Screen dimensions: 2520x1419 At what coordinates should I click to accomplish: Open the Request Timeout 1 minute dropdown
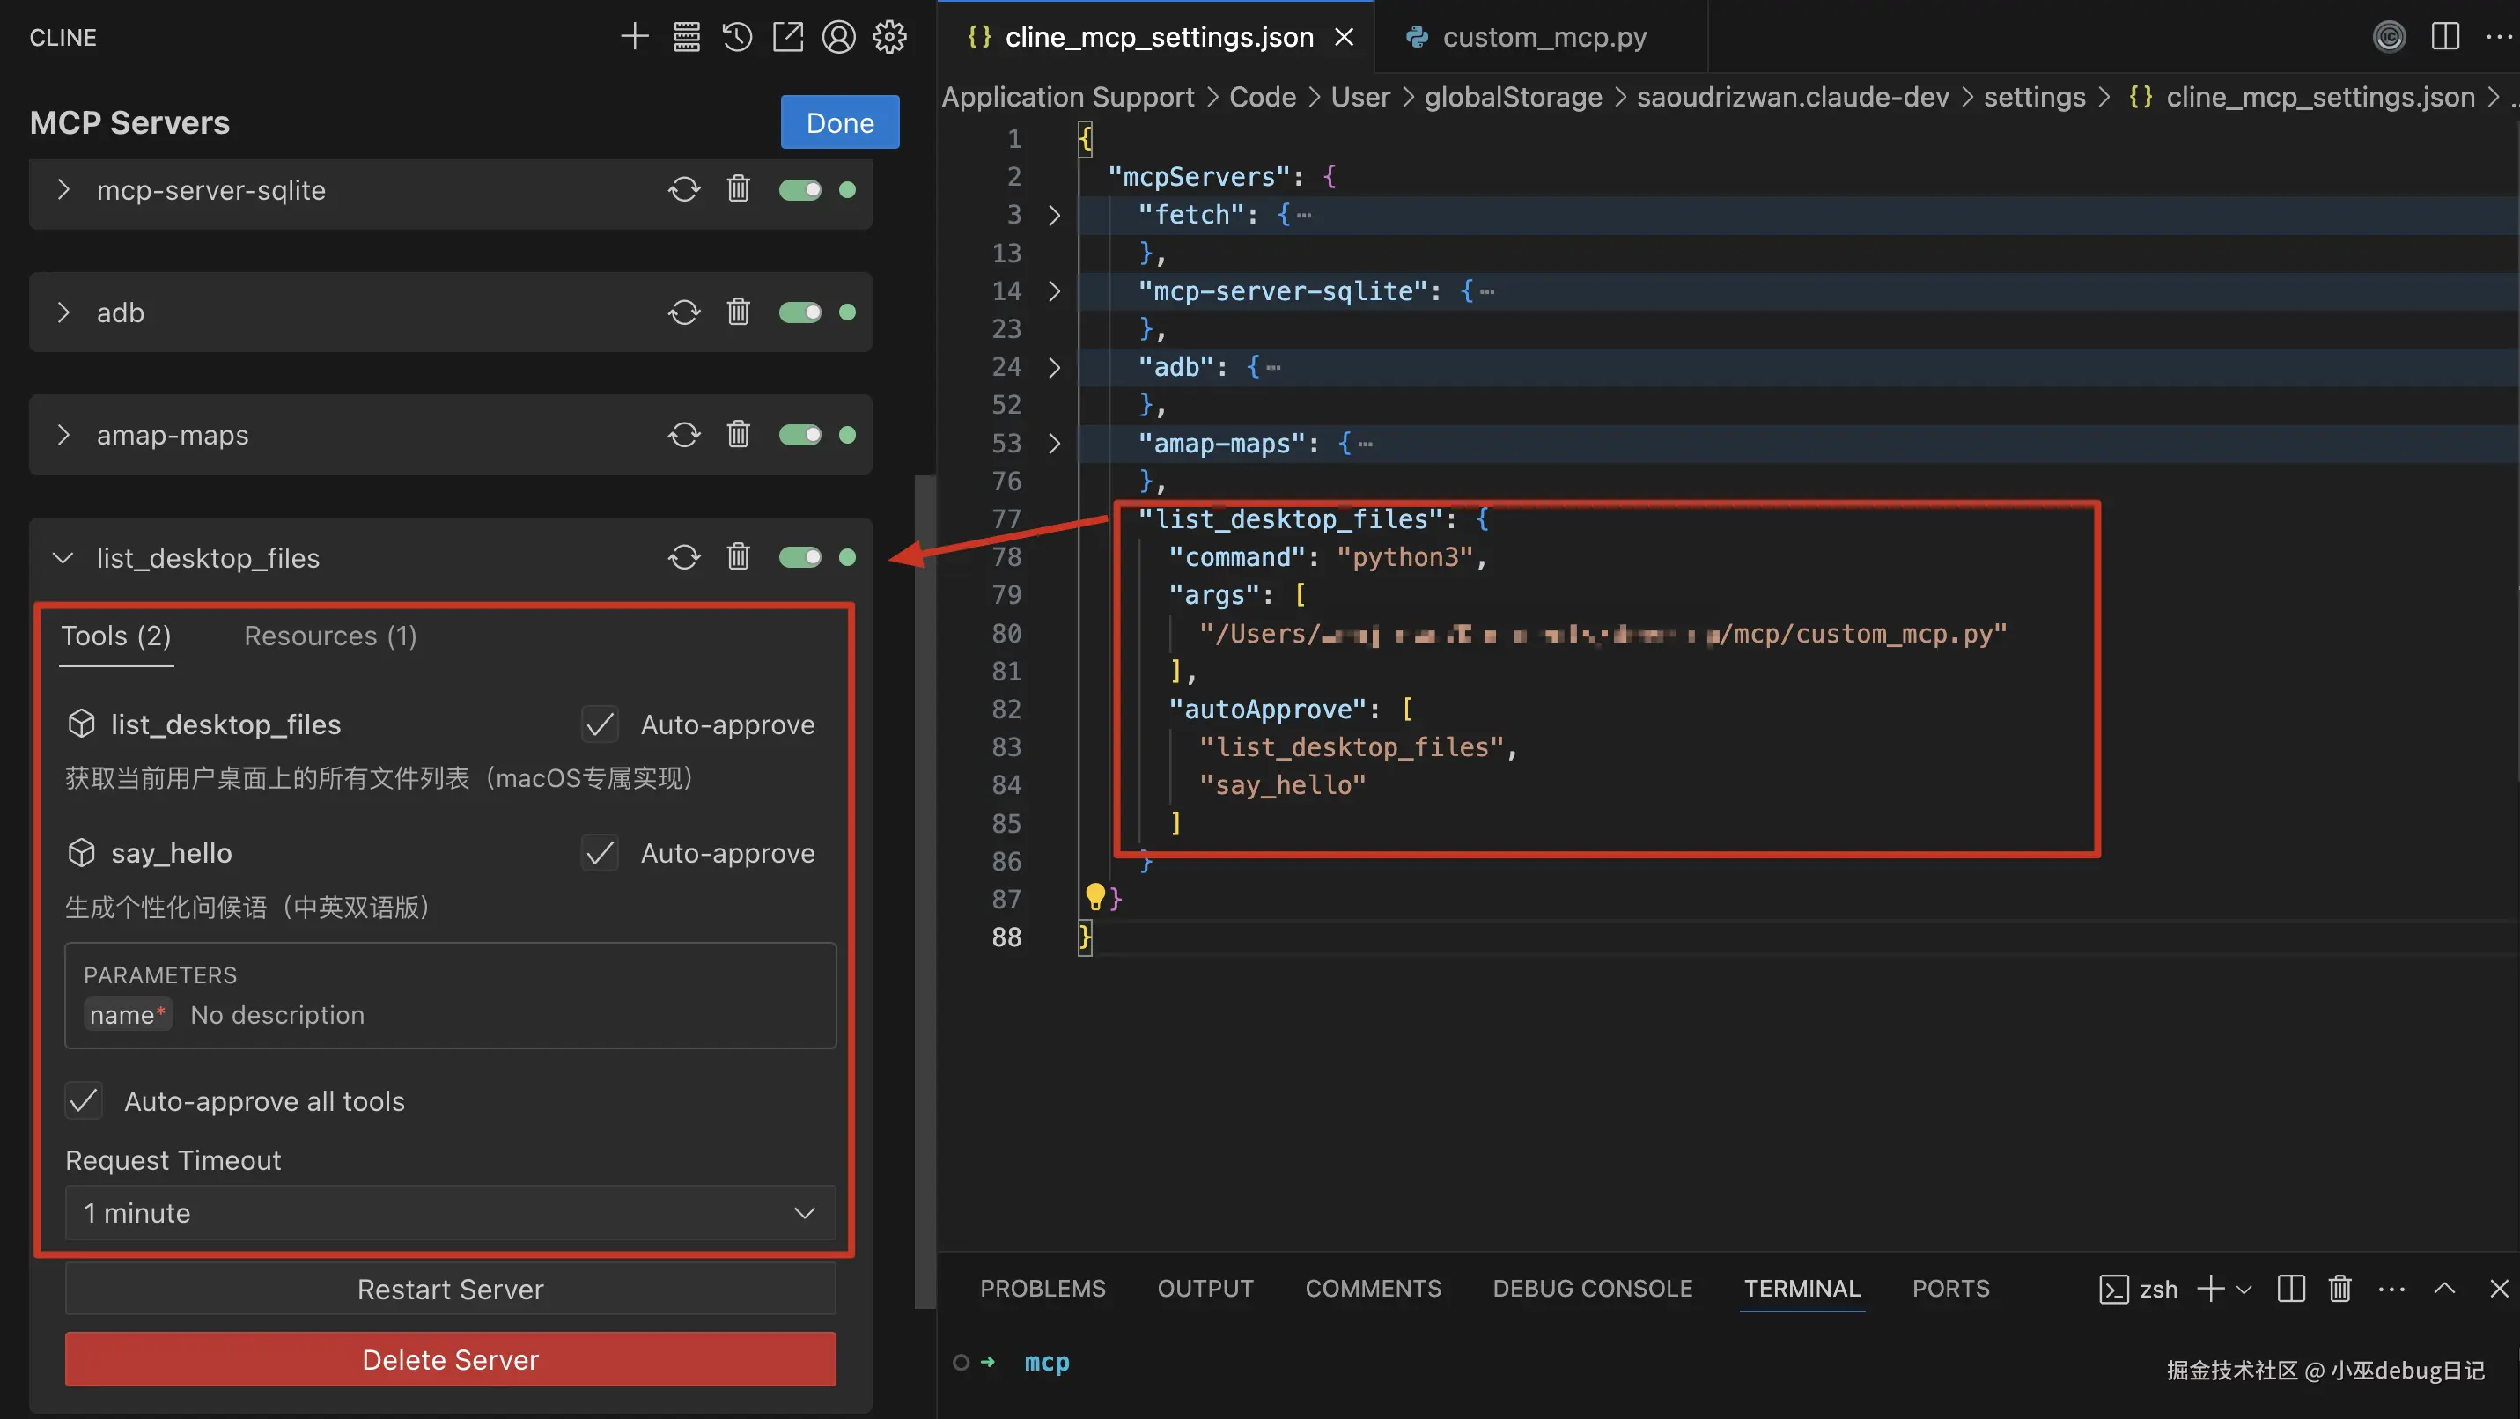(450, 1213)
